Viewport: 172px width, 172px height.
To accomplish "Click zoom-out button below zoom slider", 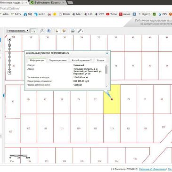I will click(9, 73).
